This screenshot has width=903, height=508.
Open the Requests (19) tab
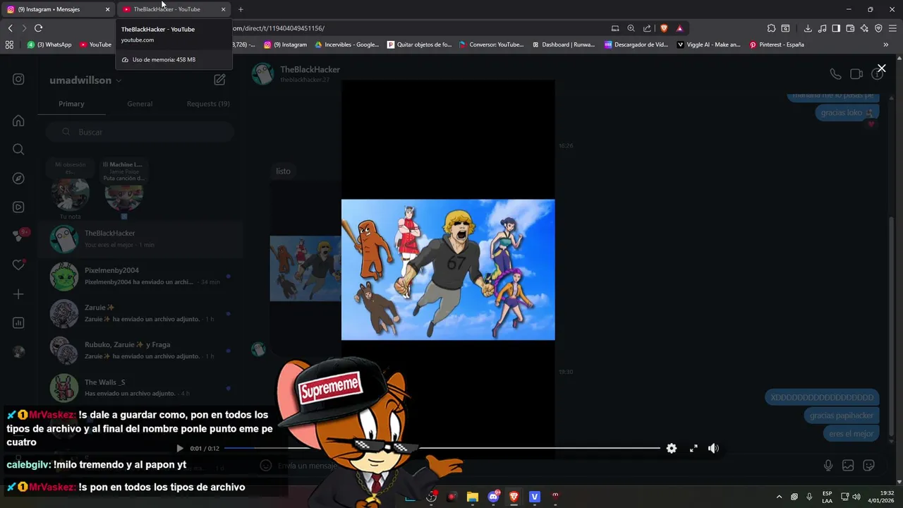(x=208, y=104)
